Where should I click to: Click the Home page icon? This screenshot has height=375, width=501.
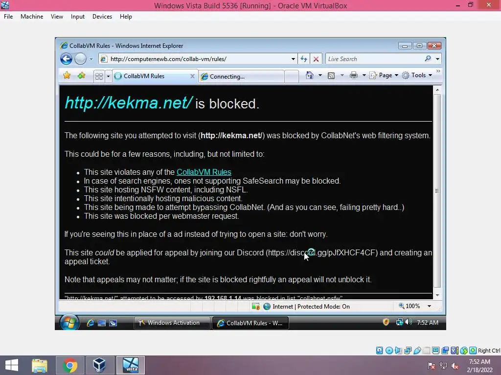pyautogui.click(x=310, y=75)
